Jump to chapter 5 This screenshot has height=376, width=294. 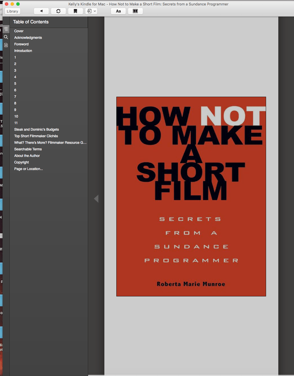pos(15,84)
